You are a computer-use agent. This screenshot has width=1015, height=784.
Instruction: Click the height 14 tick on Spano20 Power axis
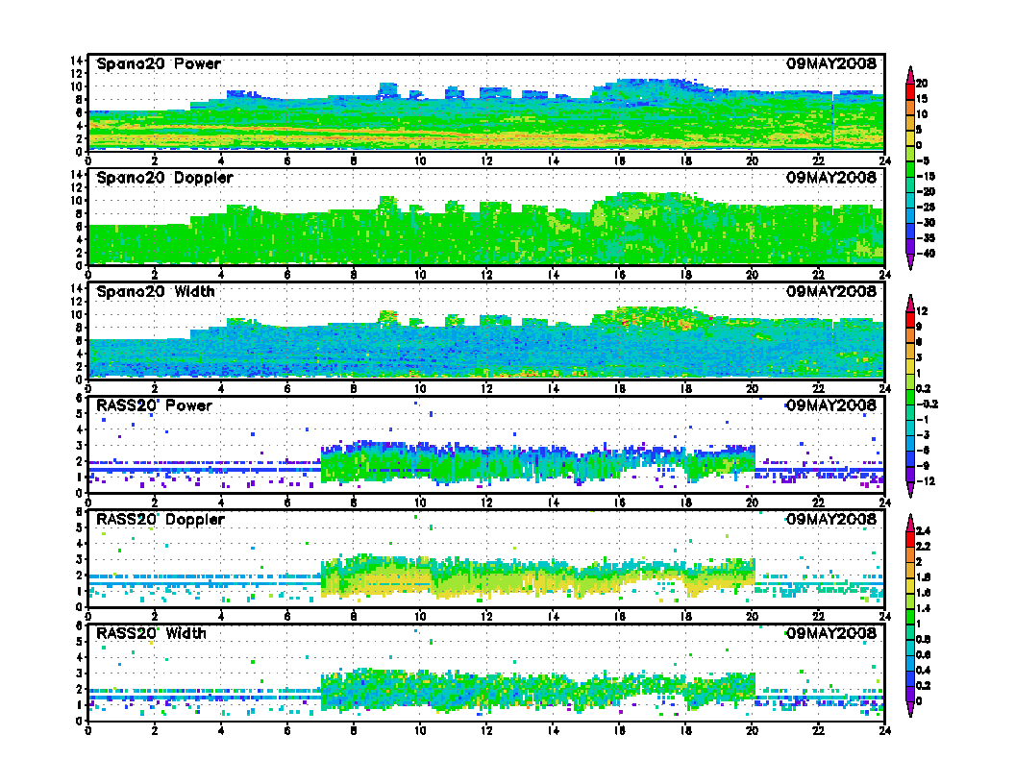point(76,61)
